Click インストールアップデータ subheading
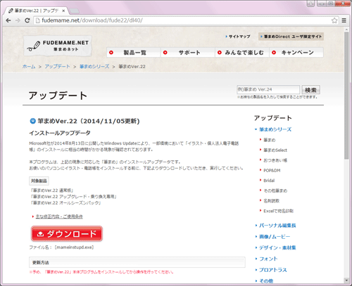Image resolution: width=352 pixels, height=286 pixels. pos(60,133)
